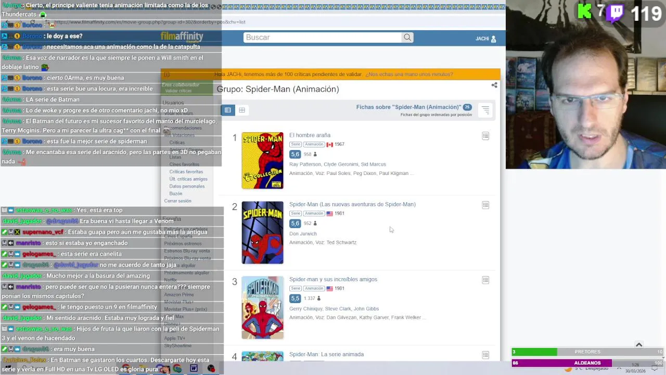This screenshot has height=375, width=666.
Task: Click the search magnifier icon
Action: [x=407, y=37]
